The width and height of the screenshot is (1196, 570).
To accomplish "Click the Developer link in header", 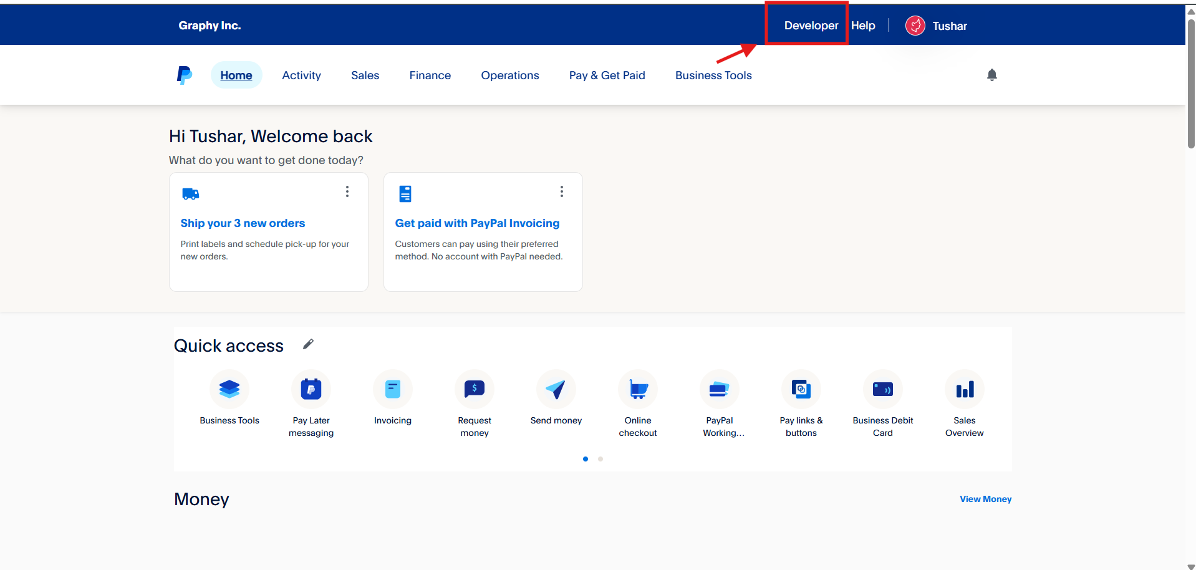I will coord(811,26).
